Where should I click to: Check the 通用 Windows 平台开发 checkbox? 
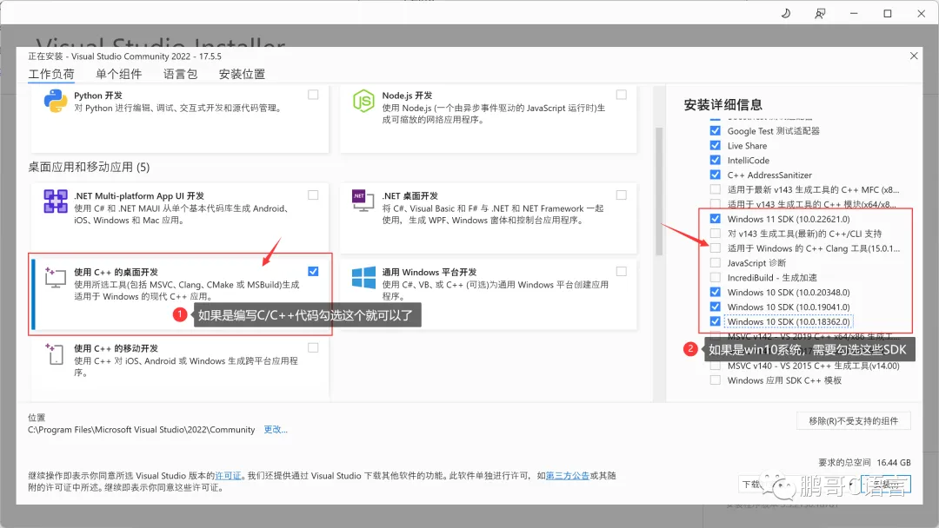coord(622,272)
